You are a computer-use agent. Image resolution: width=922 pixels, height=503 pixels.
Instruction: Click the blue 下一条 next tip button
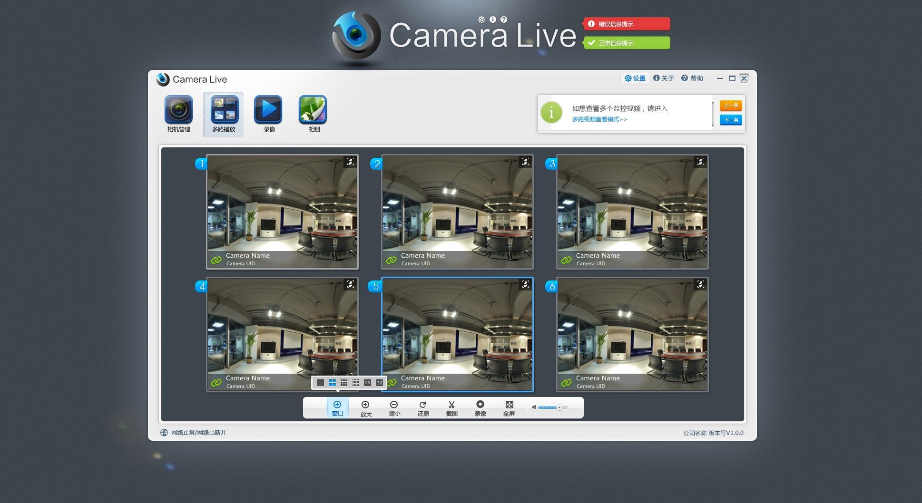(731, 120)
